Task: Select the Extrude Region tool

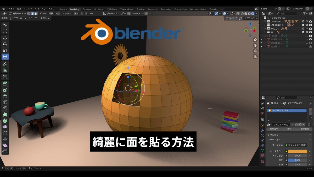Action: (x=5, y=84)
